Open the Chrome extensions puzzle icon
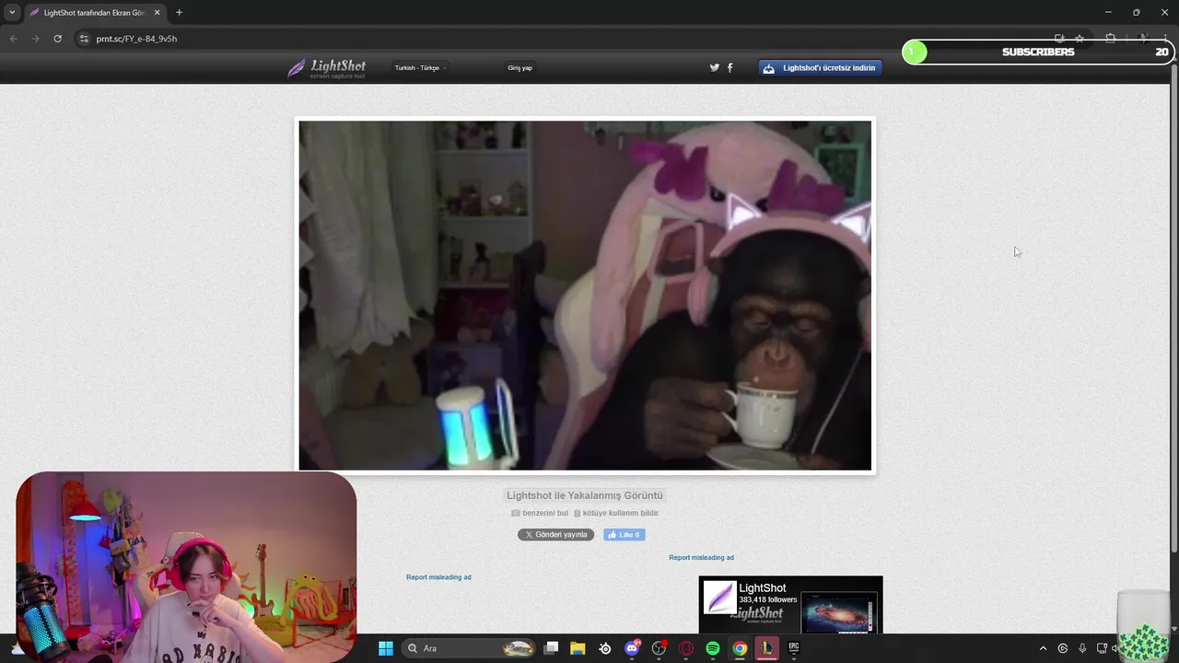Screen dimensions: 1179x663 pos(1110,39)
